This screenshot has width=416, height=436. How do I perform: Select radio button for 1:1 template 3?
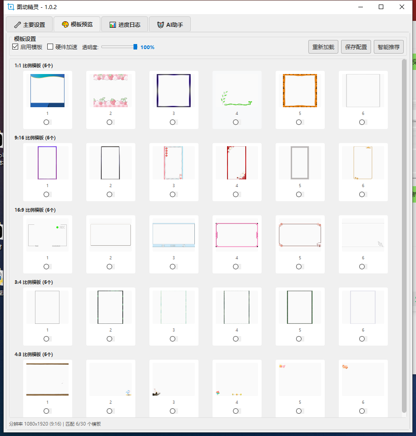[x=173, y=122]
